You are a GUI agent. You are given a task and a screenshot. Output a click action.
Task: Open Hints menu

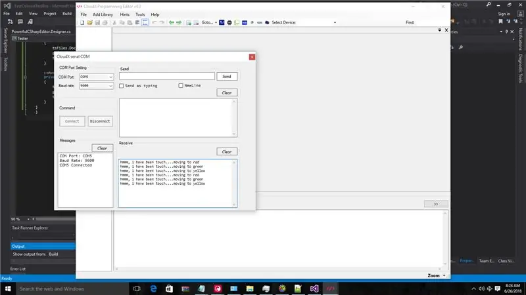pyautogui.click(x=124, y=14)
